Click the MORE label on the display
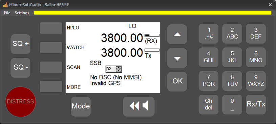 pos(74,87)
